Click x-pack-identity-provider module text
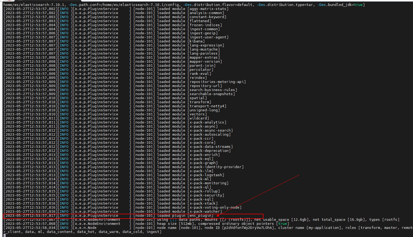Viewport: 413px width, 237px height. pos(216,167)
